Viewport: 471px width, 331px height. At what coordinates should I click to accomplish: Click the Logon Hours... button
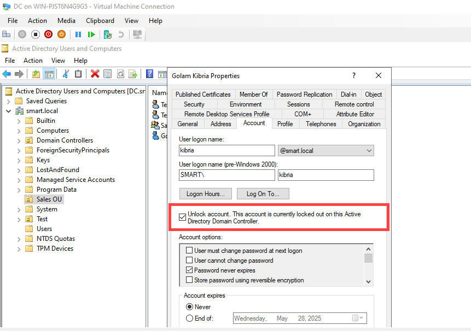click(x=206, y=194)
